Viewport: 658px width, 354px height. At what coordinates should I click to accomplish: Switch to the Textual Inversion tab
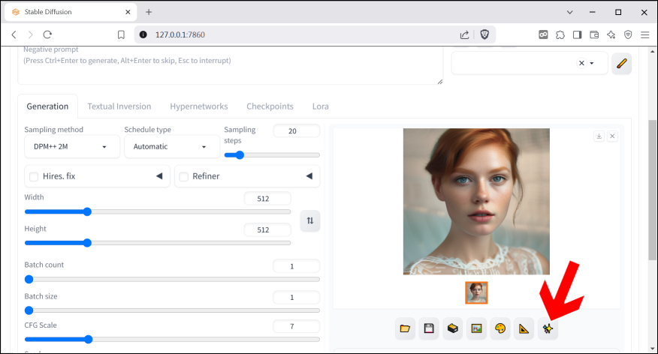[119, 106]
